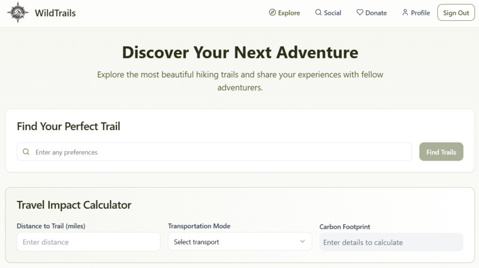
Task: Click the Find Trails button
Action: pos(441,152)
